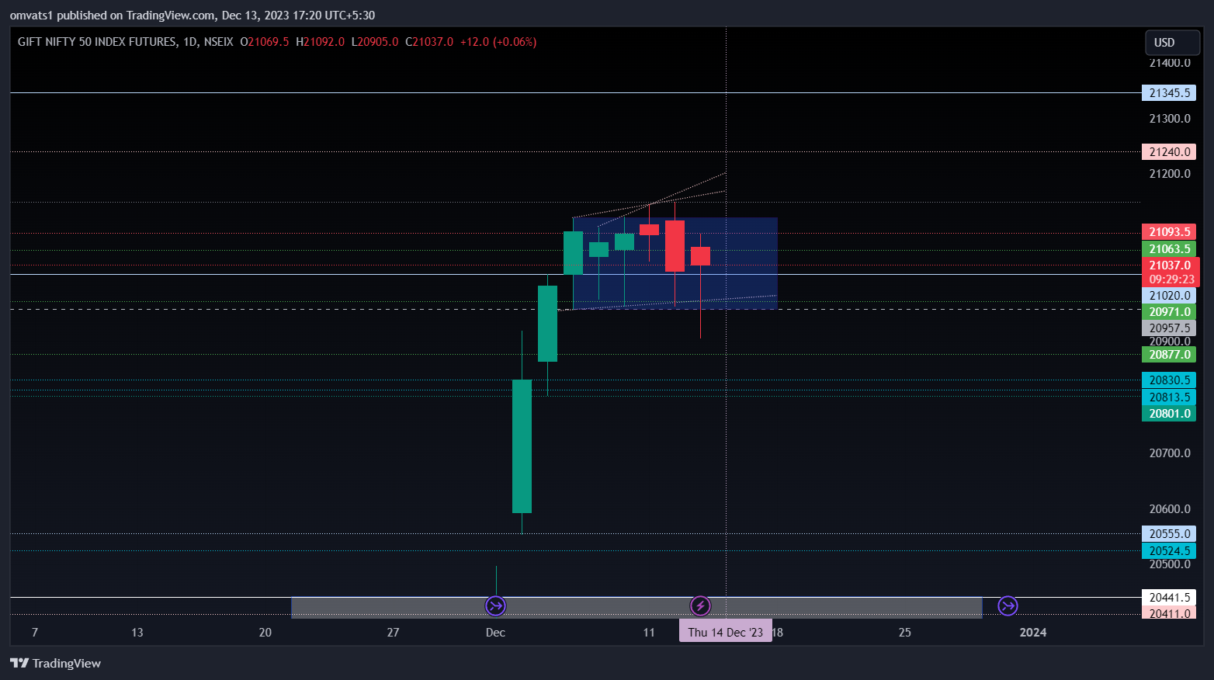
Task: Click the purple lightning event icon
Action: (x=700, y=605)
